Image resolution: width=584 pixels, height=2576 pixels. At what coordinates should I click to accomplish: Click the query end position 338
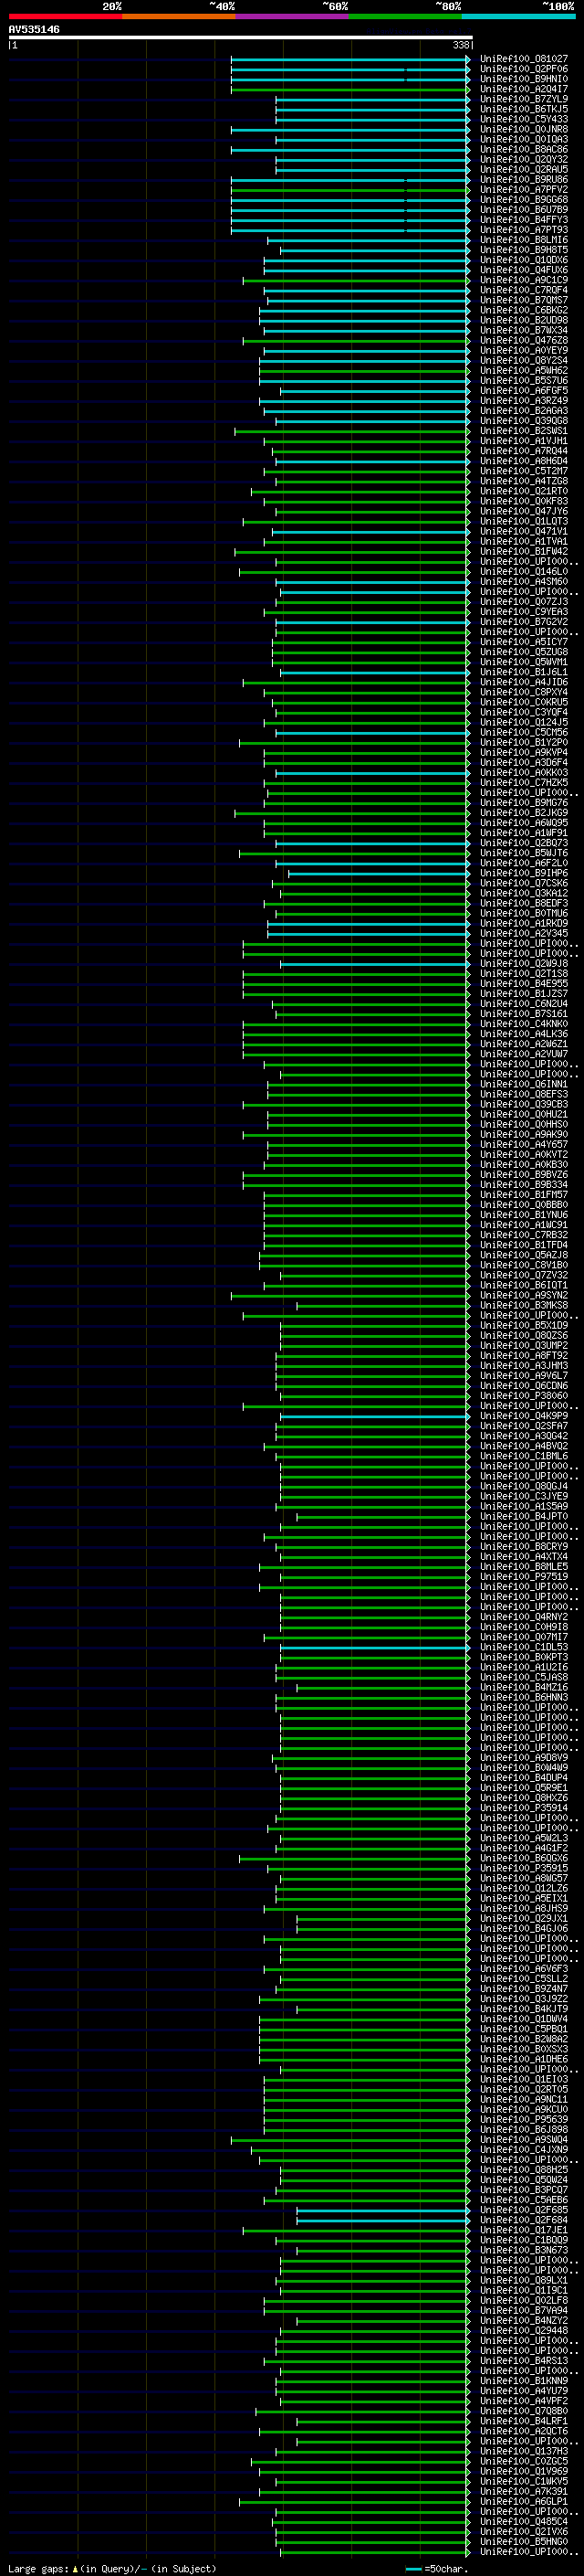coord(461,45)
